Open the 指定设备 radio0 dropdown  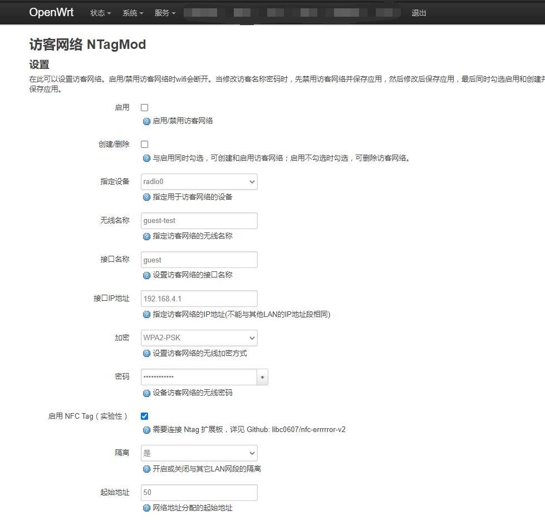tap(199, 182)
